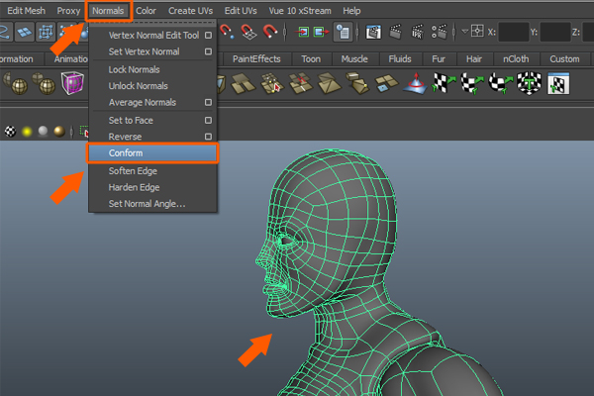Click the construction history toggle icon
This screenshot has height=396, width=594.
[342, 33]
